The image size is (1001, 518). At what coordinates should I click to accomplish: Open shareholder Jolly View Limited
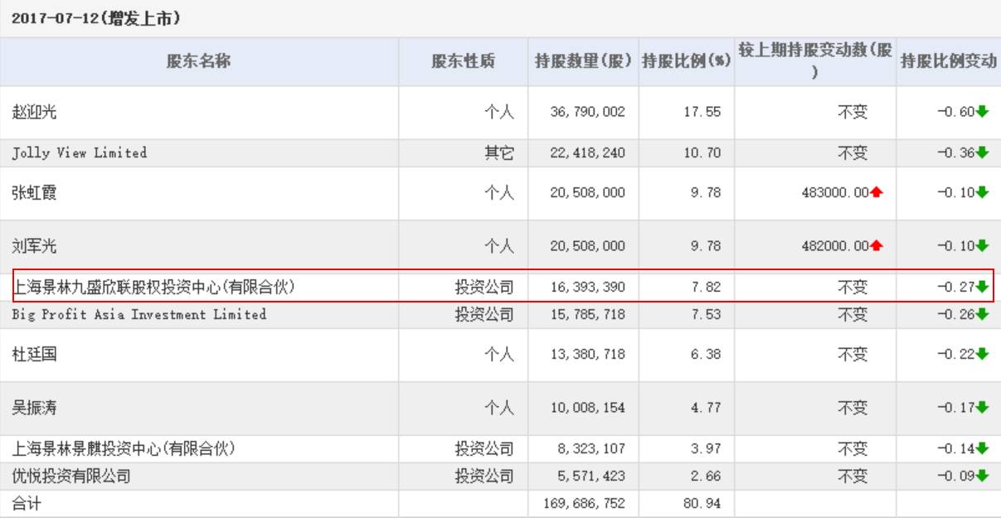[x=80, y=152]
